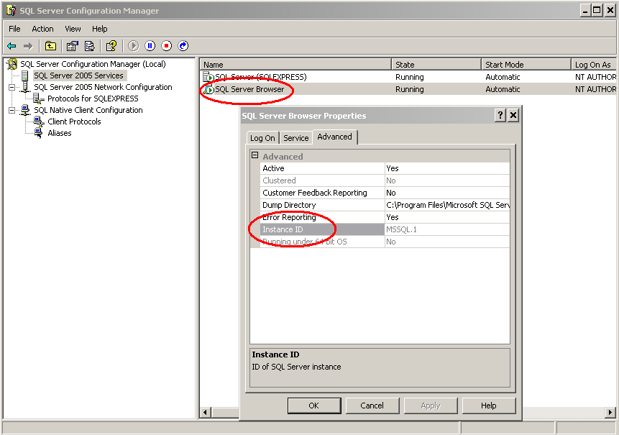Close the SQL Server Browser Properties dialog

pos(513,115)
